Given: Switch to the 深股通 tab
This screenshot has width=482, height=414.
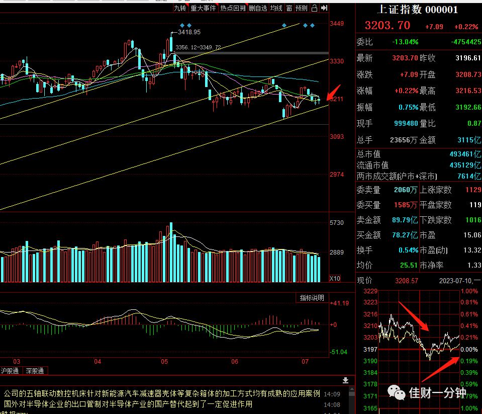Looking at the screenshot, I should [x=35, y=371].
